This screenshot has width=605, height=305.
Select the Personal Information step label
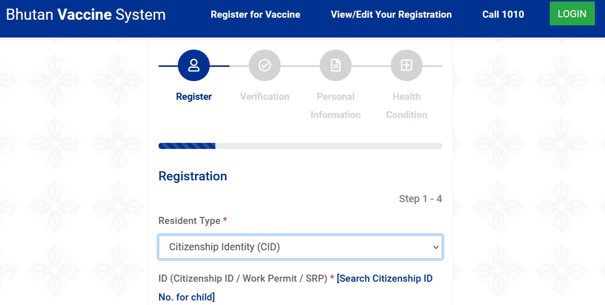pos(335,105)
